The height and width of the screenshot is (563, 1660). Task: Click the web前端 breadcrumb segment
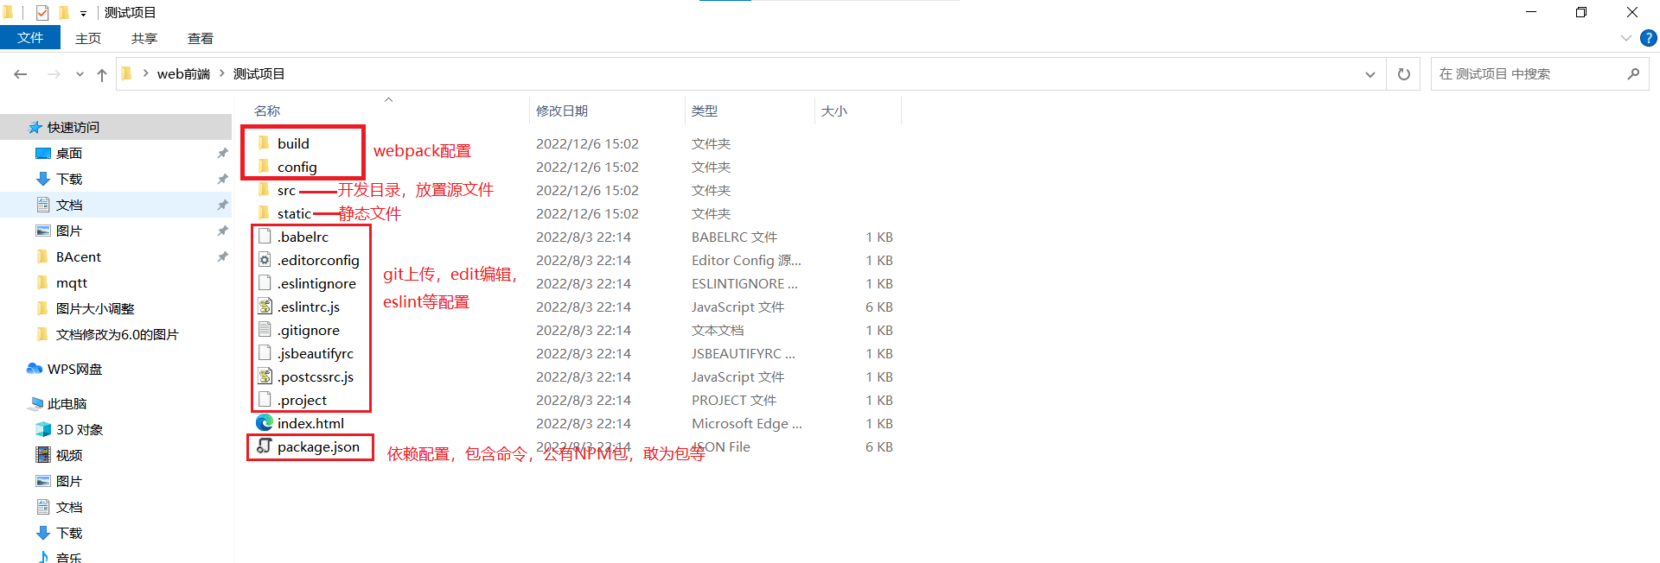click(183, 74)
